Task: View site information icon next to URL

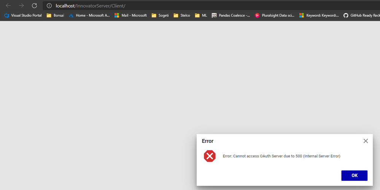Action: pyautogui.click(x=49, y=6)
